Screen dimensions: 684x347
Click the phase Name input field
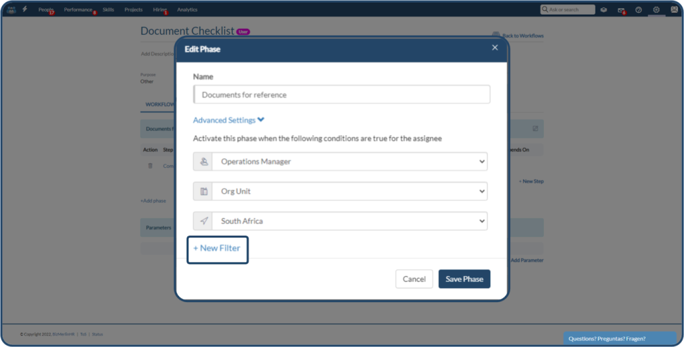click(342, 95)
